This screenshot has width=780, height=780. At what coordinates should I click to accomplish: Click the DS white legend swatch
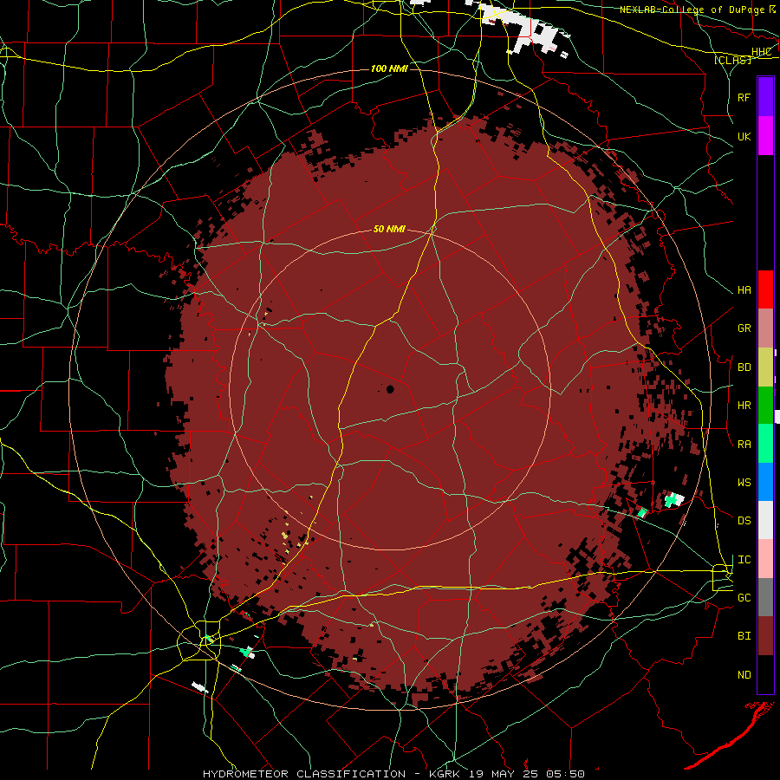pos(765,520)
